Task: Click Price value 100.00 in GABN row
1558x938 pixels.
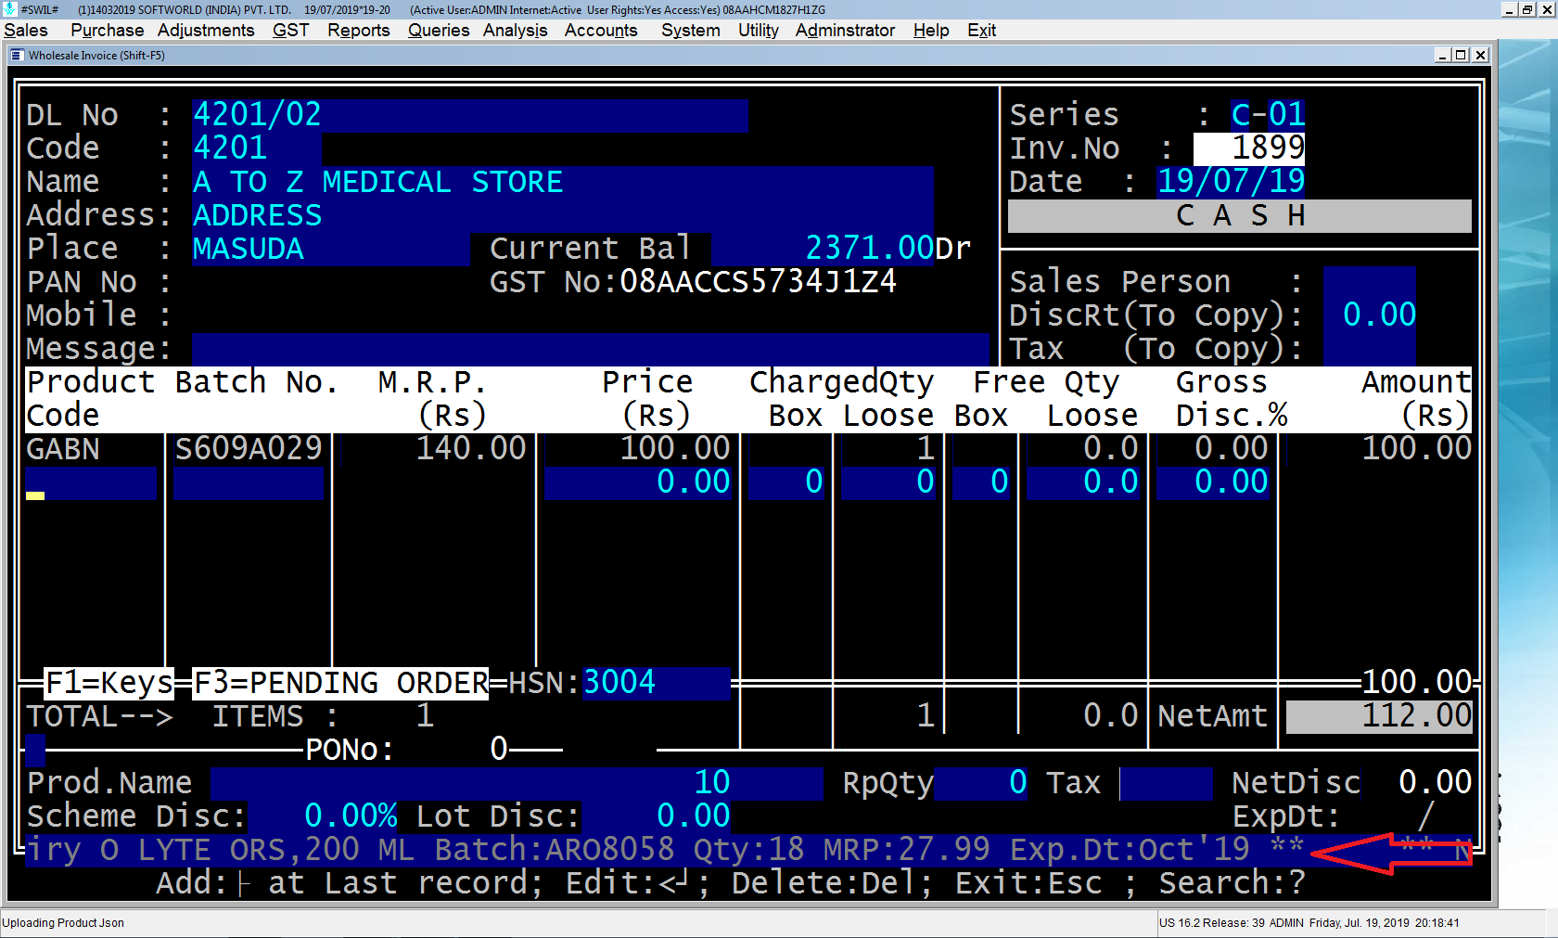Action: tap(674, 449)
